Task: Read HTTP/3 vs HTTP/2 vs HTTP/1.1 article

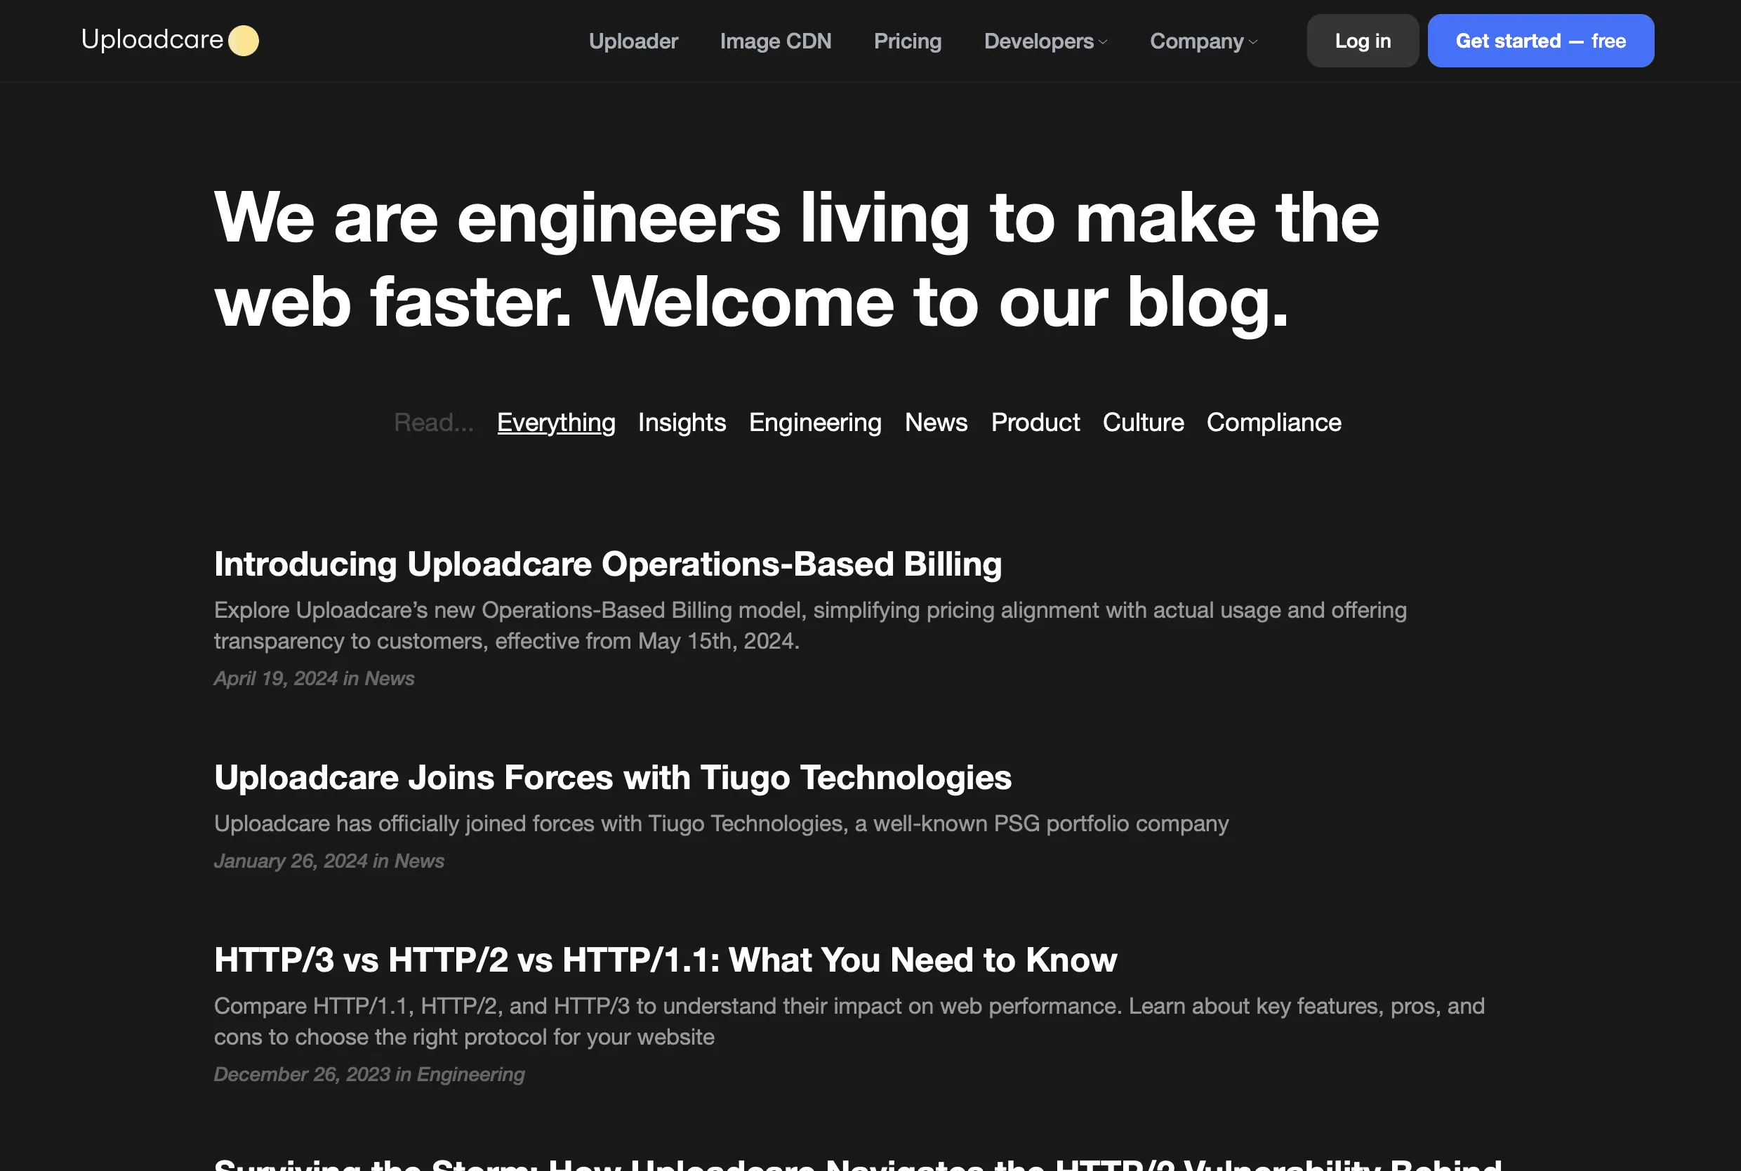Action: click(x=666, y=960)
